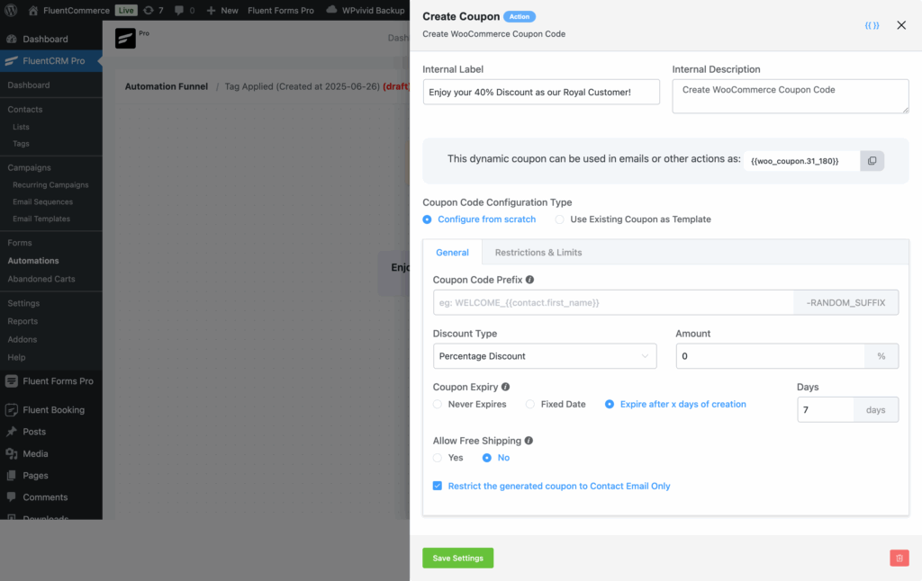Click the Media sidebar icon

pyautogui.click(x=11, y=453)
